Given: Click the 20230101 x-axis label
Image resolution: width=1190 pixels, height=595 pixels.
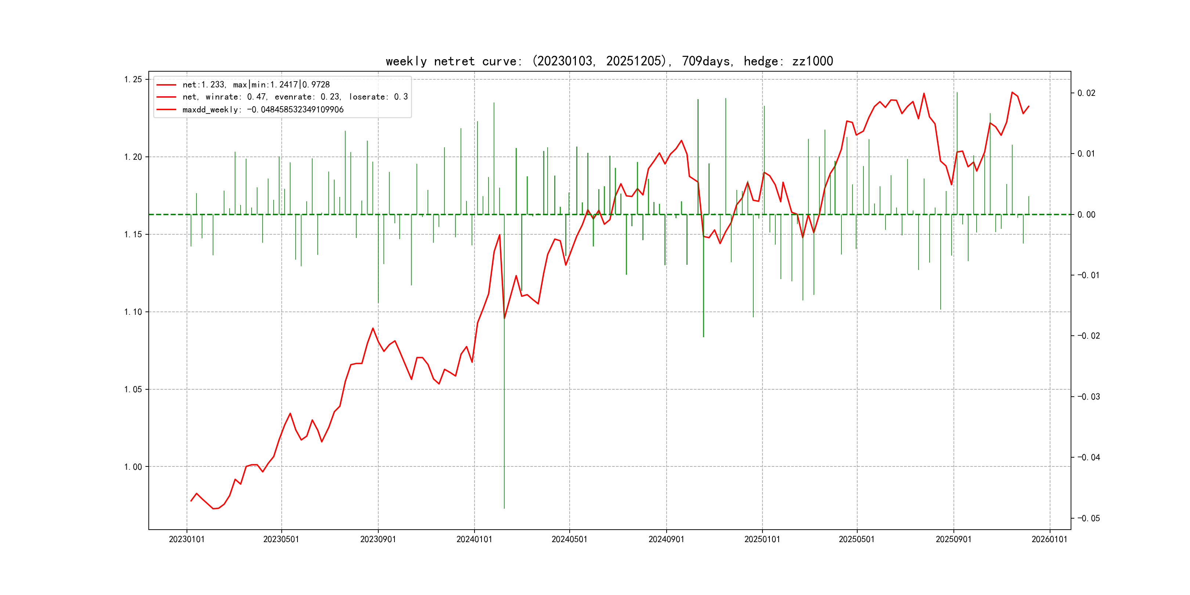Looking at the screenshot, I should tap(187, 539).
